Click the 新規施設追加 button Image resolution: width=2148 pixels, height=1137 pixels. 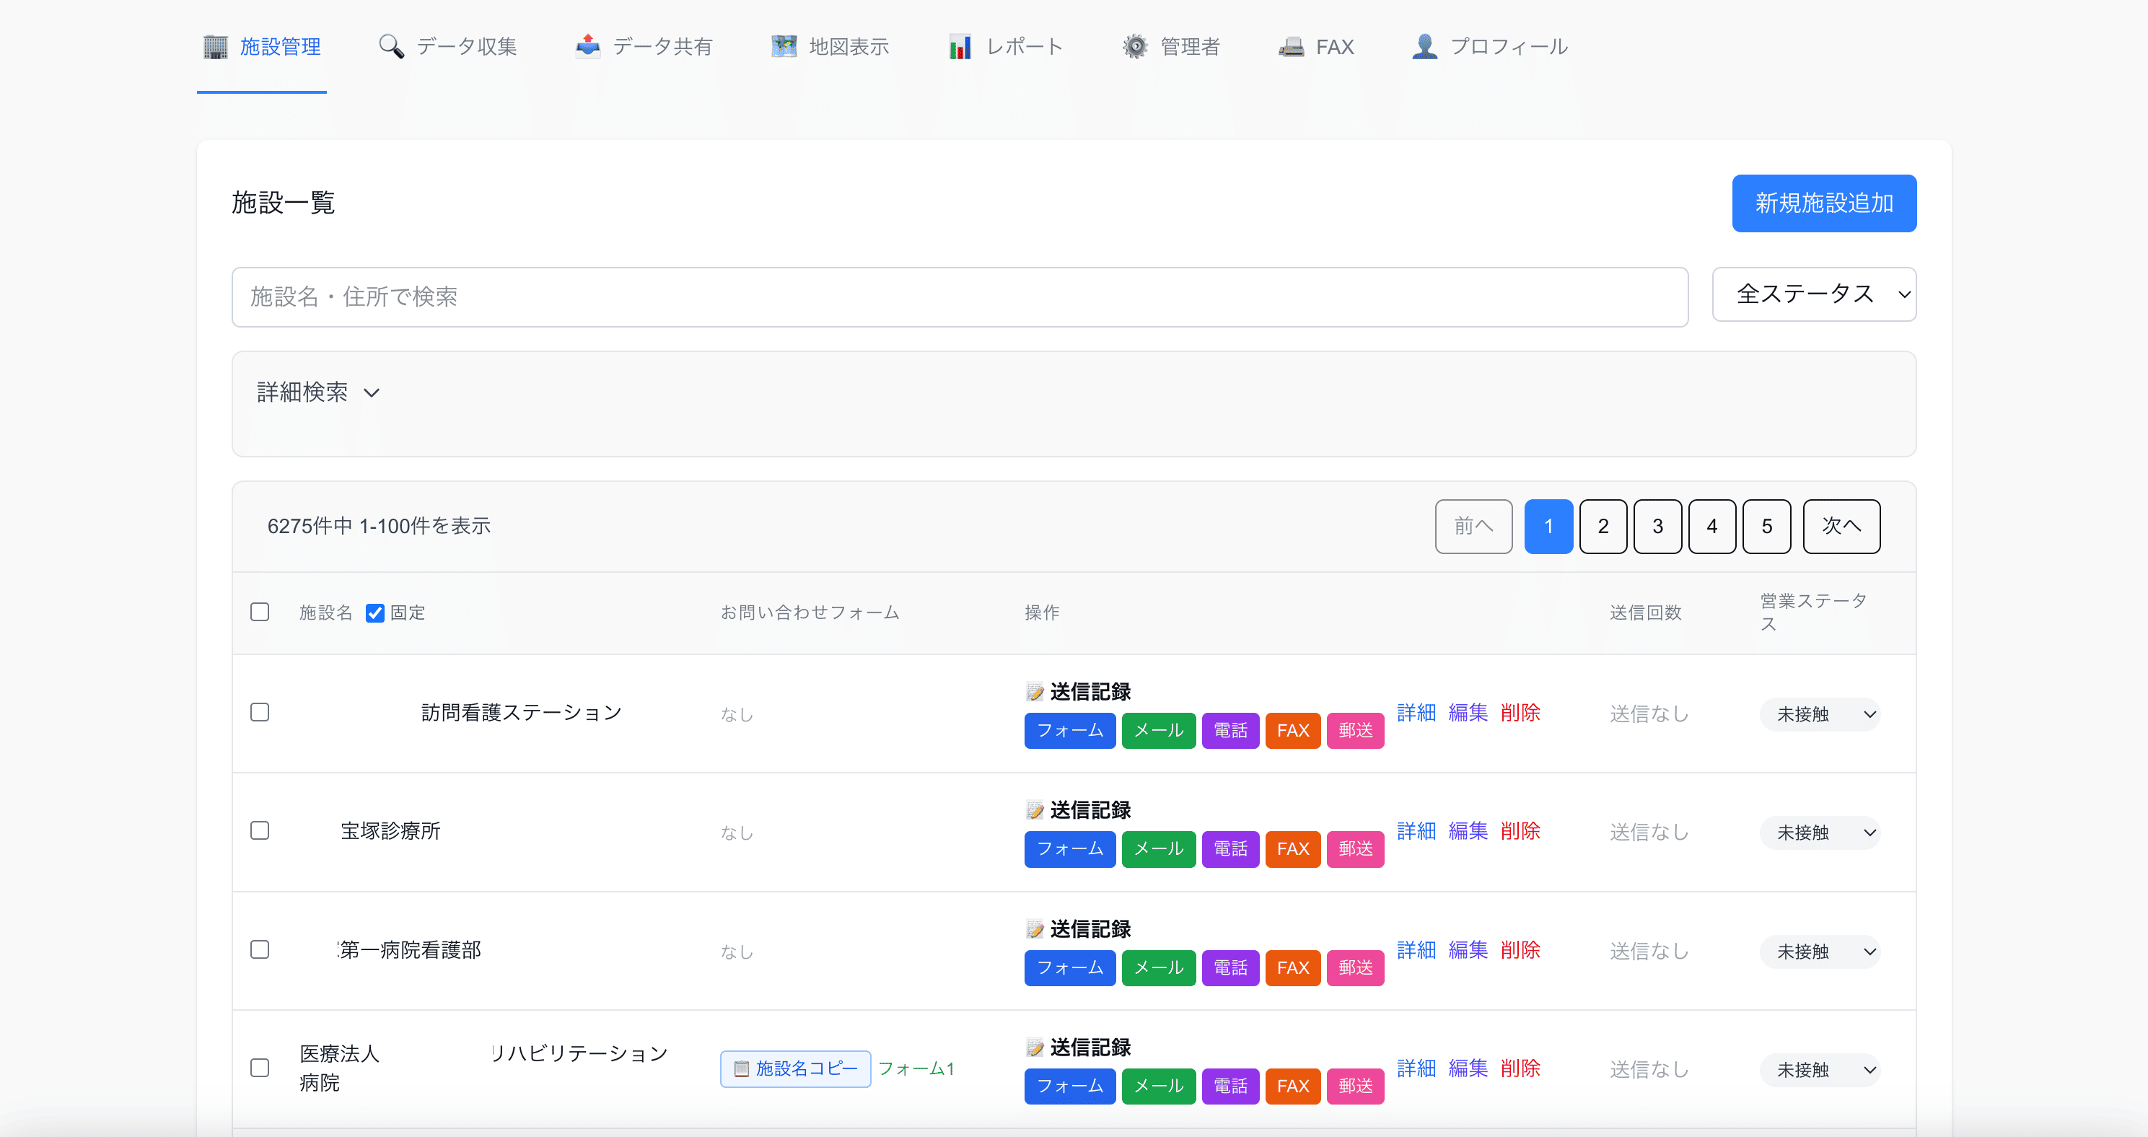point(1823,203)
